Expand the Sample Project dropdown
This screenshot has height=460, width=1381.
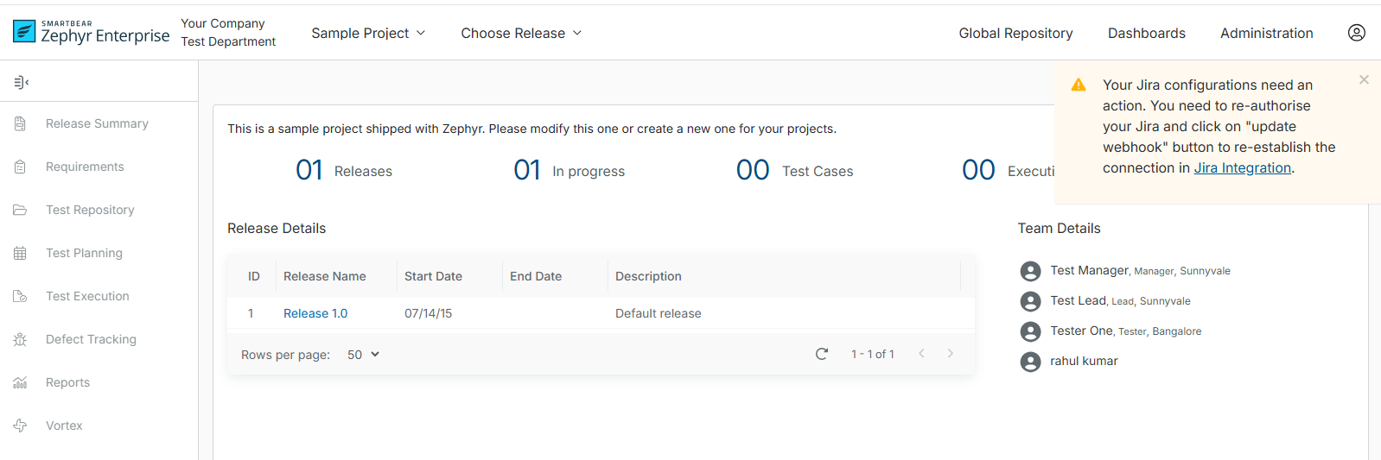click(x=368, y=33)
